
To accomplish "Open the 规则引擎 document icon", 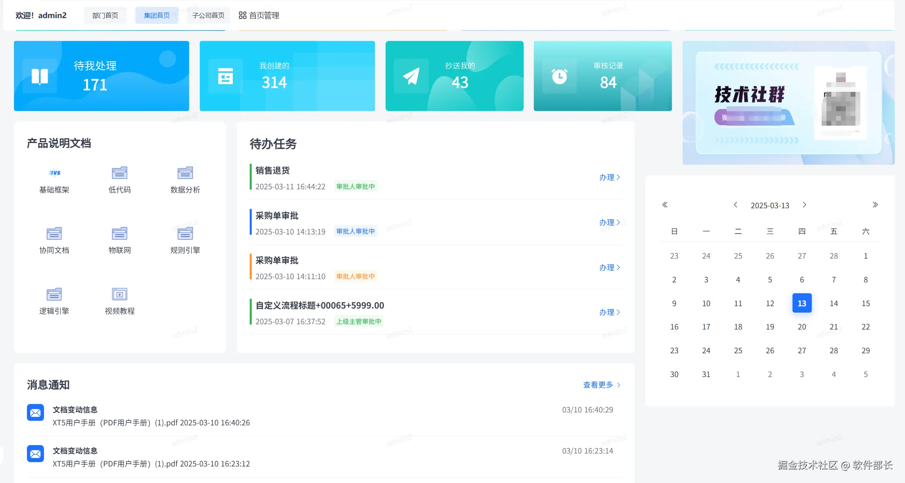I will click(185, 233).
